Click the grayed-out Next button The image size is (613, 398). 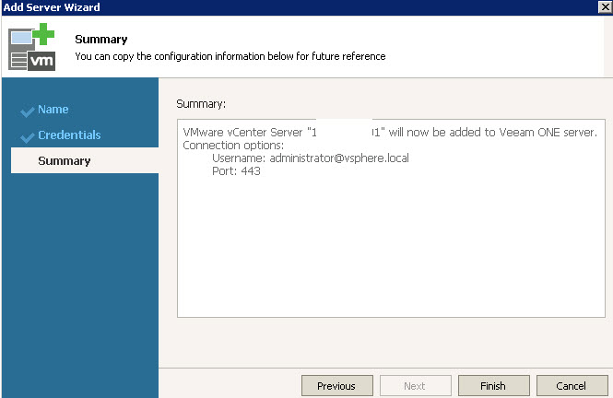tap(415, 386)
